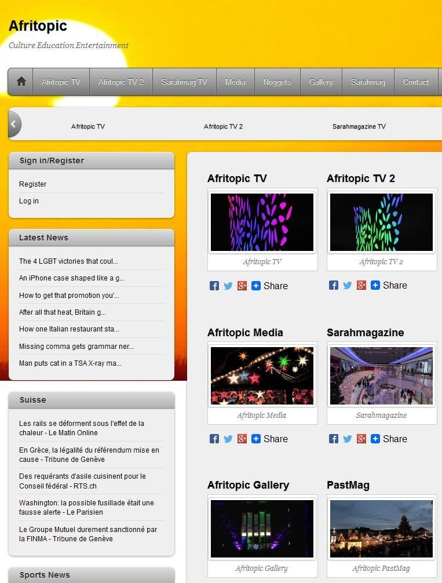
Task: Open the blue plus share icon under Afritopic TV 2
Action: pyautogui.click(x=375, y=285)
